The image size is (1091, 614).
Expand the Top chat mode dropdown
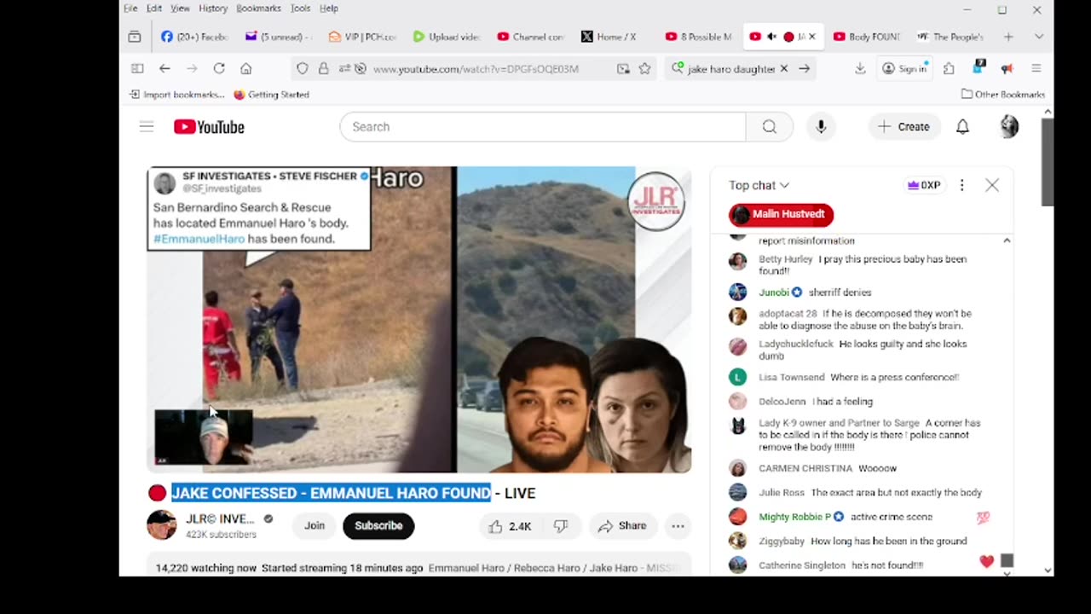(x=759, y=185)
